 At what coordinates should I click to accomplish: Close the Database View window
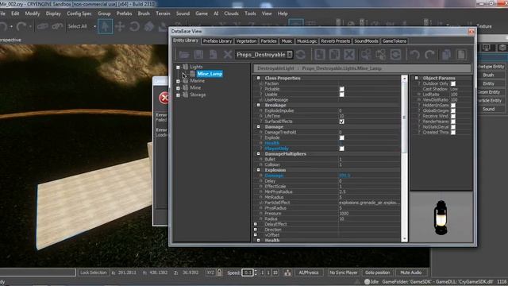tap(471, 32)
